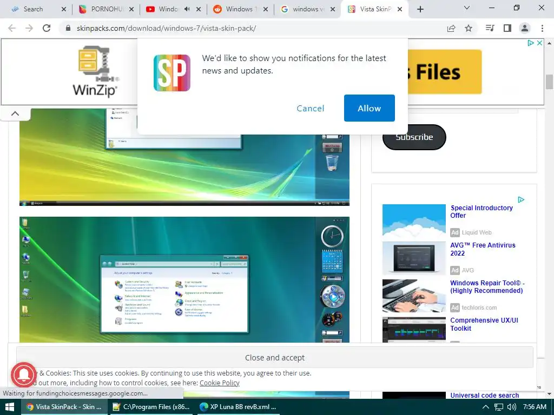Viewport: 554px width, 415px height.
Task: Open the Cookie Policy link
Action: (220, 383)
